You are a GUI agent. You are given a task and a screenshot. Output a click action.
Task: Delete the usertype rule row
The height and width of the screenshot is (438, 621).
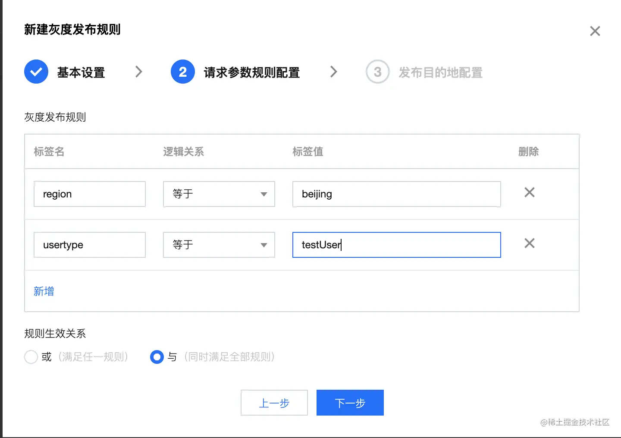[x=529, y=244]
